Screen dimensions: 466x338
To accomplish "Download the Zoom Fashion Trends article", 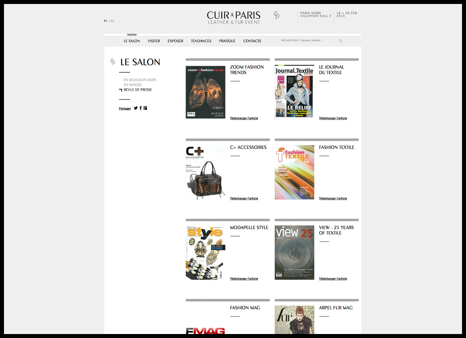I will pos(244,118).
